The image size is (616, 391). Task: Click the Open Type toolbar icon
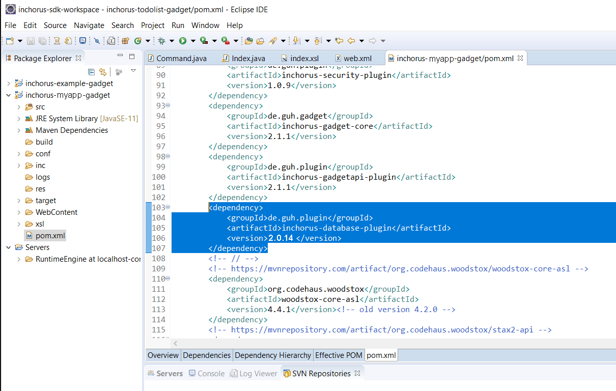tap(248, 41)
